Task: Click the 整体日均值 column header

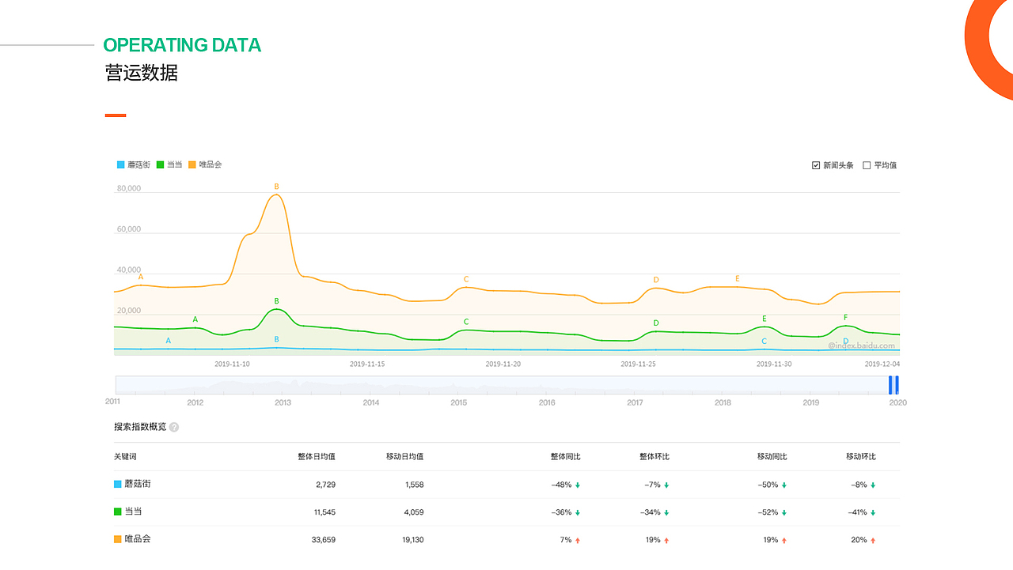Action: point(317,456)
